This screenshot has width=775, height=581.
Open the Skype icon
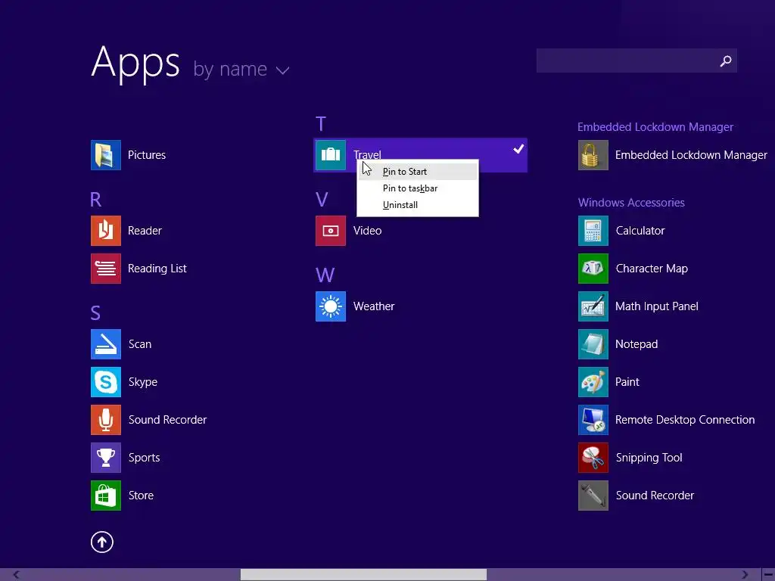point(106,382)
